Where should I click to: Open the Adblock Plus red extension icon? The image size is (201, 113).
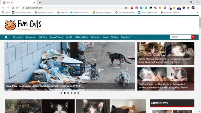click(x=132, y=8)
